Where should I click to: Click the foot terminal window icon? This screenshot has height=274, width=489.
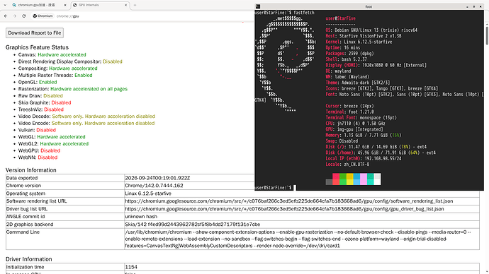[258, 6]
